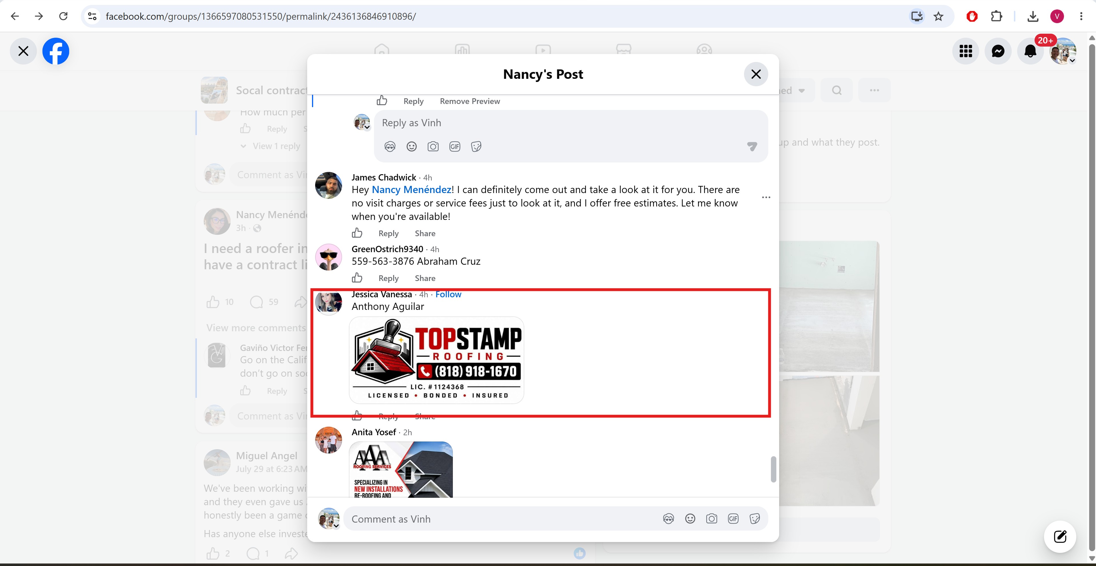
Task: Follow Jessica Vanessa
Action: (448, 294)
